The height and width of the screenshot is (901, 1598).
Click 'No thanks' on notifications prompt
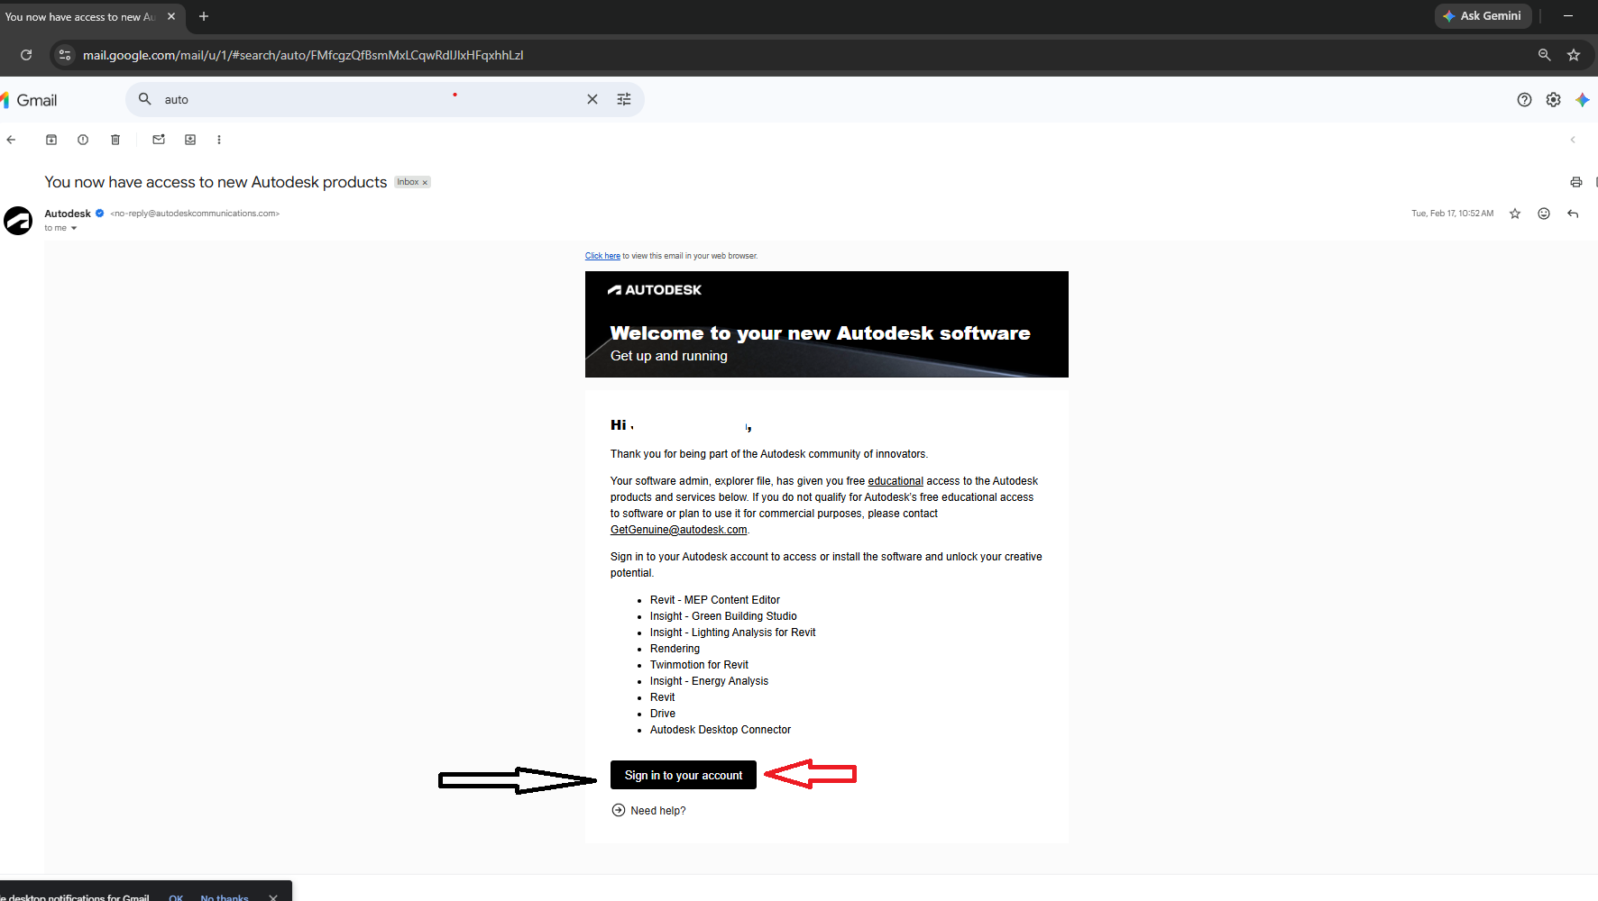point(225,897)
